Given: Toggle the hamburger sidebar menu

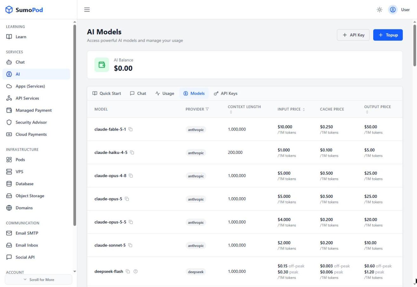Looking at the screenshot, I should [87, 10].
